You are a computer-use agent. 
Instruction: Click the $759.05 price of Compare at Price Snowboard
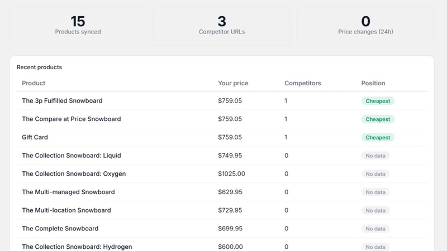point(230,119)
